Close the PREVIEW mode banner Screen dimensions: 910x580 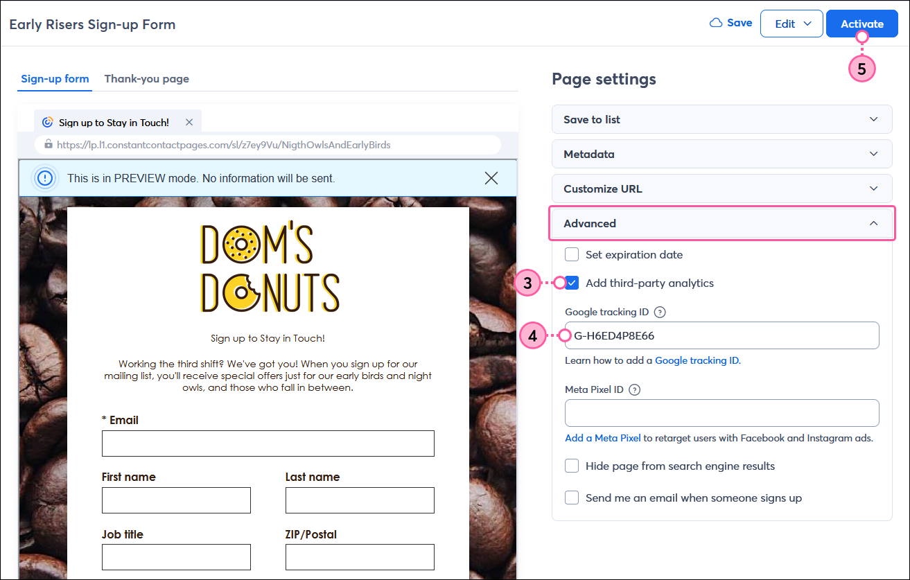tap(491, 178)
